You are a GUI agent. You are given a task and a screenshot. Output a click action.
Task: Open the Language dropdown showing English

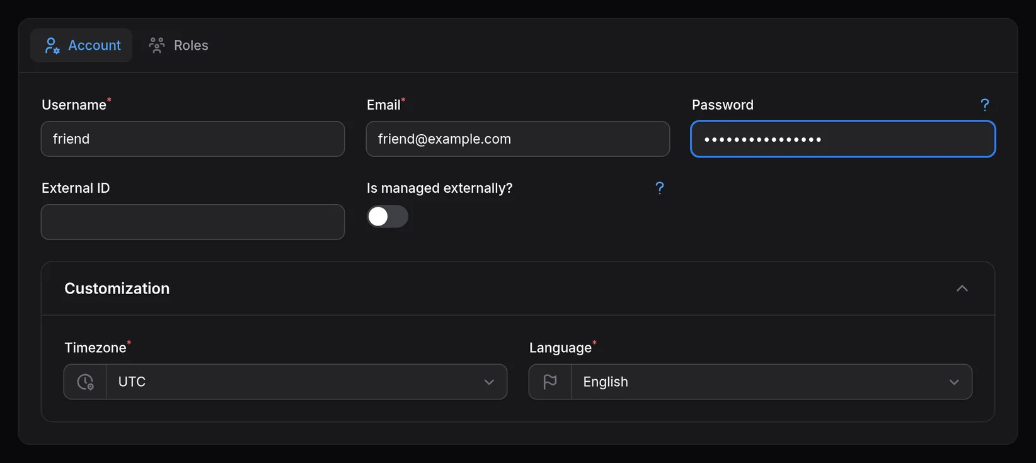771,382
